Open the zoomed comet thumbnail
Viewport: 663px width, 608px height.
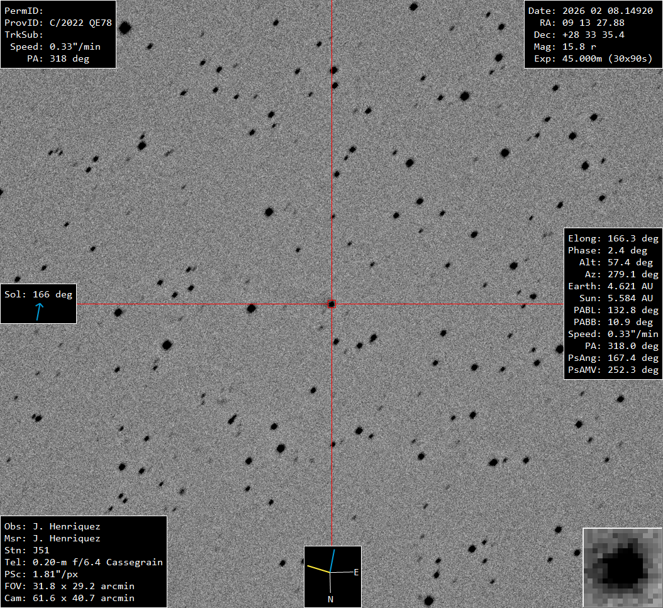tap(622, 567)
